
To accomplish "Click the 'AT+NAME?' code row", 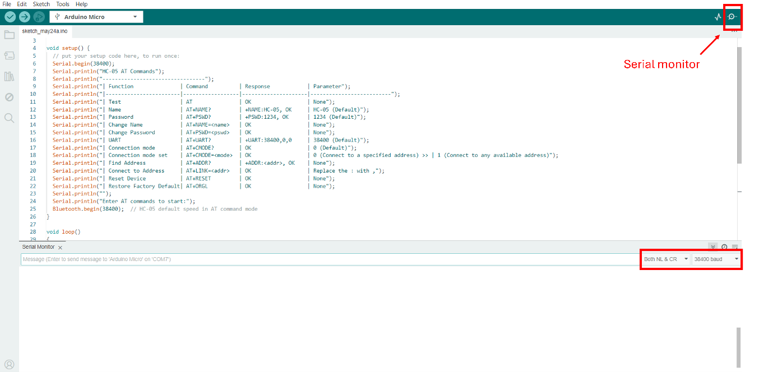I will click(211, 109).
